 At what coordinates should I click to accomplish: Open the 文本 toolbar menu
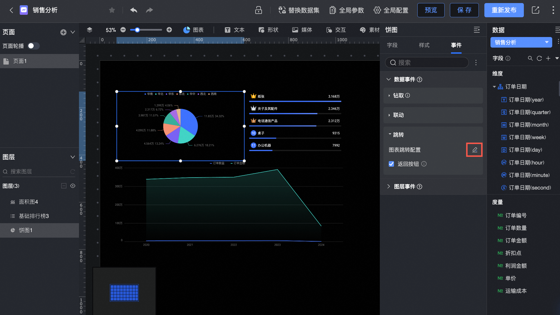235,30
